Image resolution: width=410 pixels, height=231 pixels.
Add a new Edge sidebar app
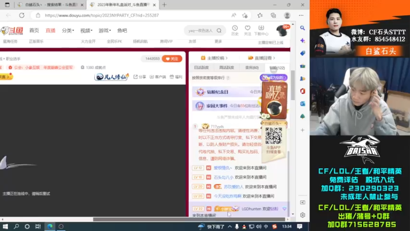302,130
